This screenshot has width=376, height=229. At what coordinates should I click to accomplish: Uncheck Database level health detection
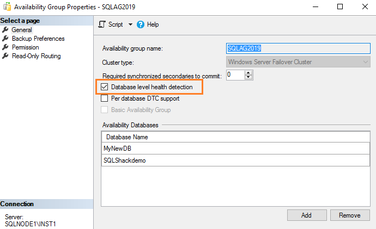point(105,87)
